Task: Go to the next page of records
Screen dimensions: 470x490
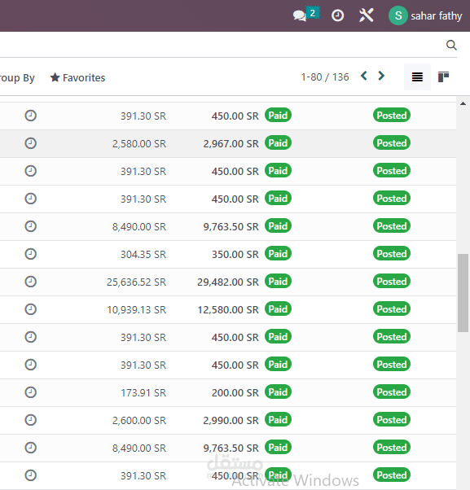Action: pyautogui.click(x=381, y=76)
